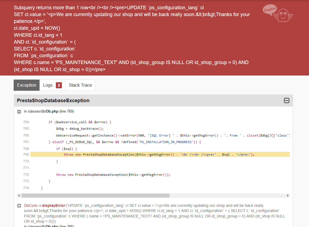Viewport: 309px width, 227px height.
Task: Click line 764 webservice_call condition
Action: coord(80,122)
